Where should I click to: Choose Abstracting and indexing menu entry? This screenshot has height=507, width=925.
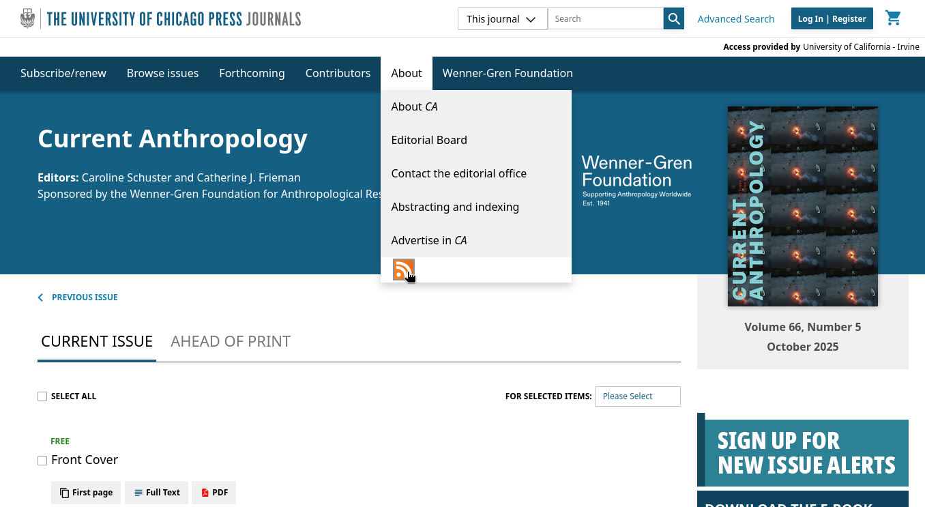coord(455,207)
